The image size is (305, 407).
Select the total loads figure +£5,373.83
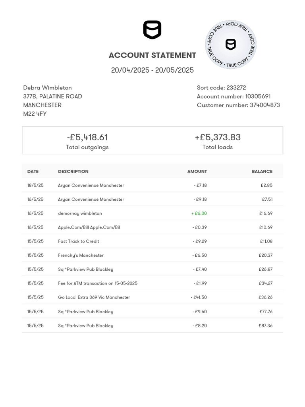pyautogui.click(x=218, y=137)
